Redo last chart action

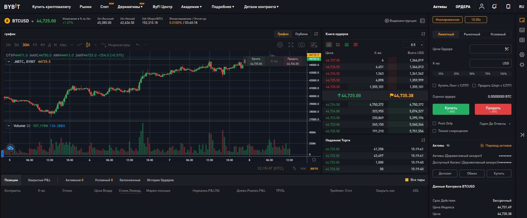click(x=146, y=45)
